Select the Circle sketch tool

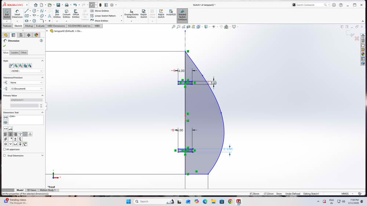tap(34, 11)
